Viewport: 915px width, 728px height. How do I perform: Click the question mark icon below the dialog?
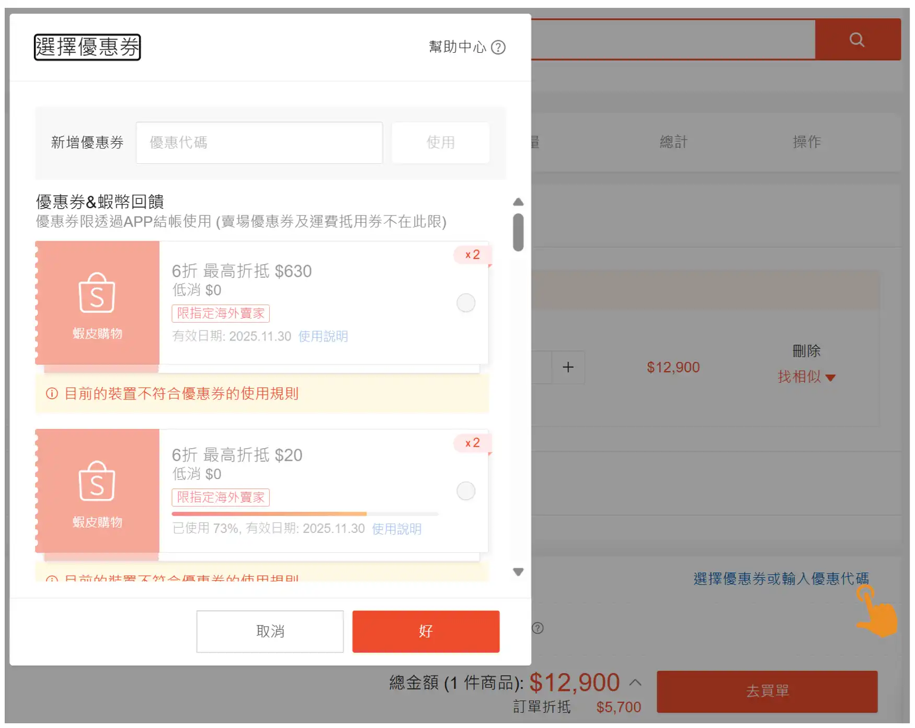537,628
